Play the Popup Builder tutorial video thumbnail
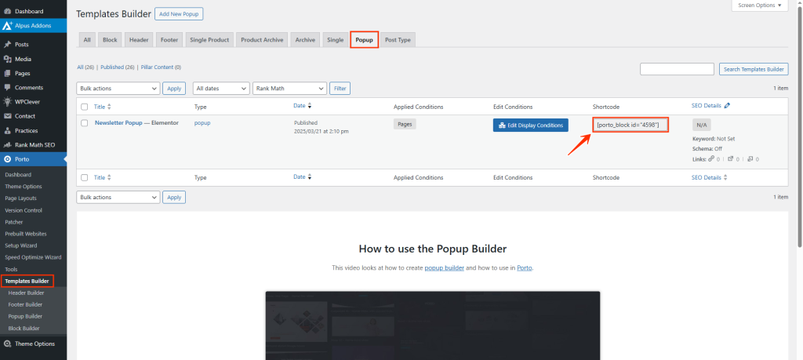 (x=432, y=325)
